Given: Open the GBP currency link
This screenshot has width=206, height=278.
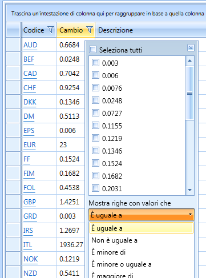Looking at the screenshot, I should pyautogui.click(x=30, y=202).
